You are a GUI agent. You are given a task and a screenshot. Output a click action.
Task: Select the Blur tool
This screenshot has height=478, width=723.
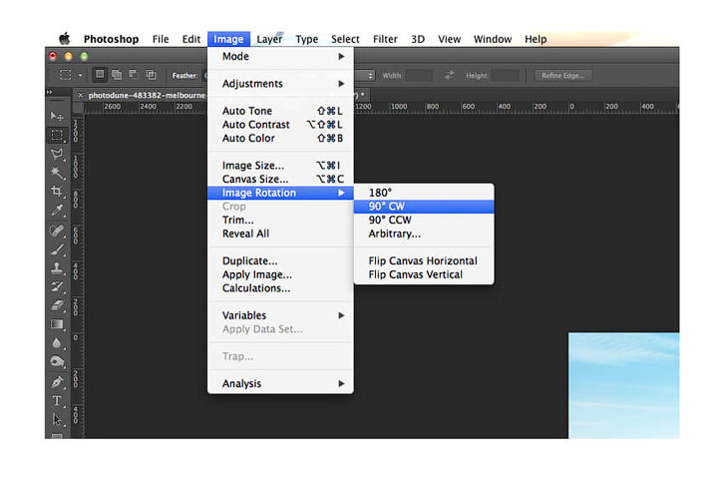click(57, 343)
